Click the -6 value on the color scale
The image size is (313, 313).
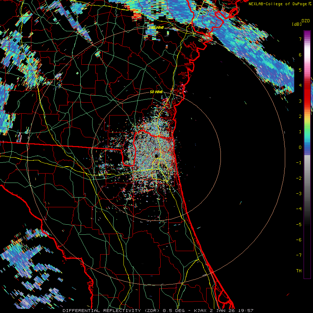pos(299,240)
